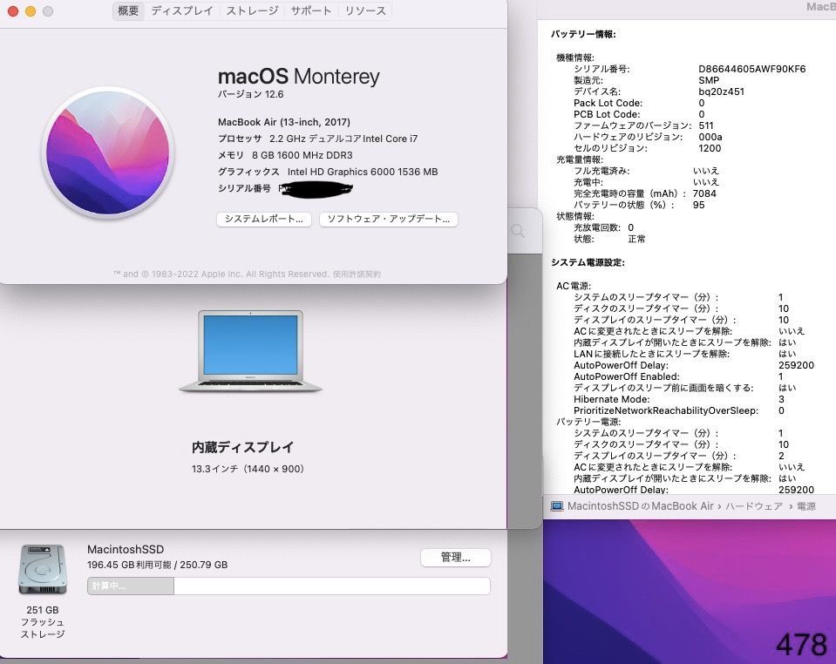Click 電源 at the end of the breadcrumb

[804, 505]
